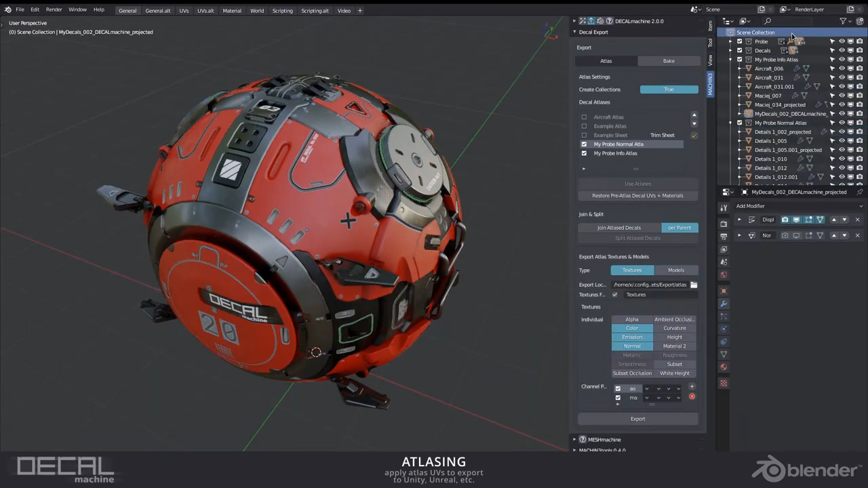Click the DECALmachine help question-mark icon
The height and width of the screenshot is (488, 868).
tap(609, 21)
